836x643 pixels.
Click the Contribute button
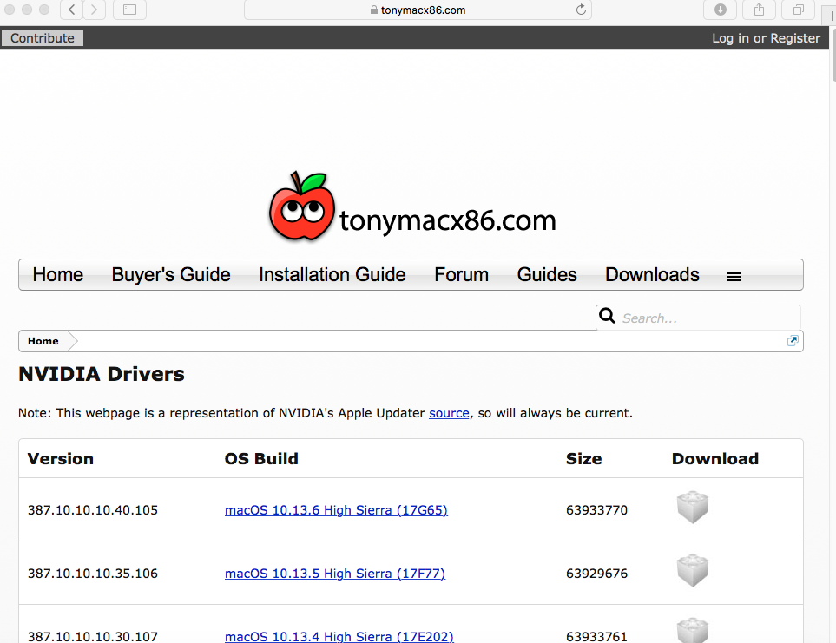point(43,38)
